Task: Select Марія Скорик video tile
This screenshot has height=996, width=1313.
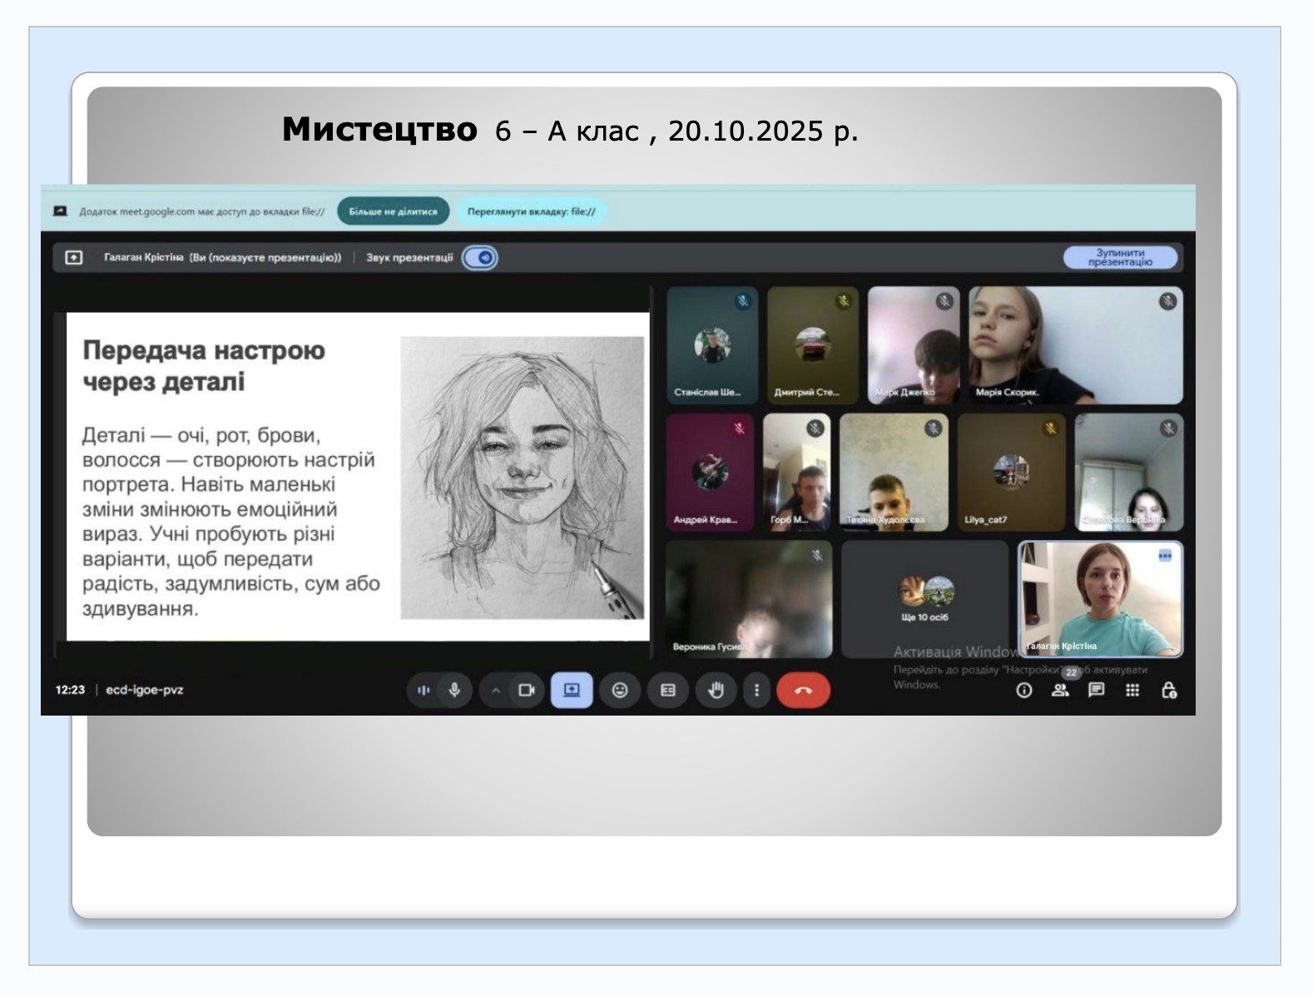Action: pyautogui.click(x=1075, y=344)
